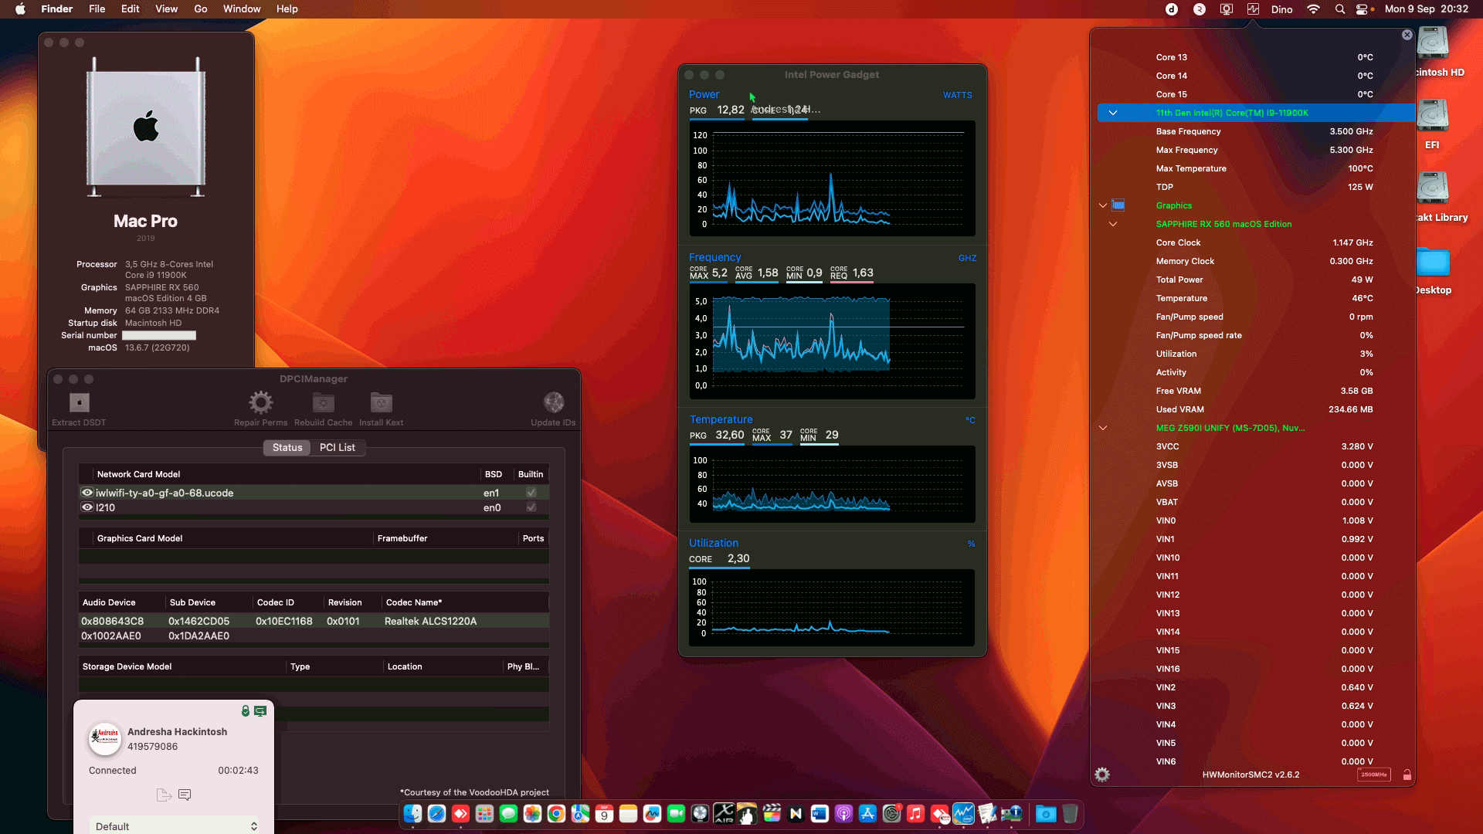Switch to the PCI List tab

click(x=338, y=447)
